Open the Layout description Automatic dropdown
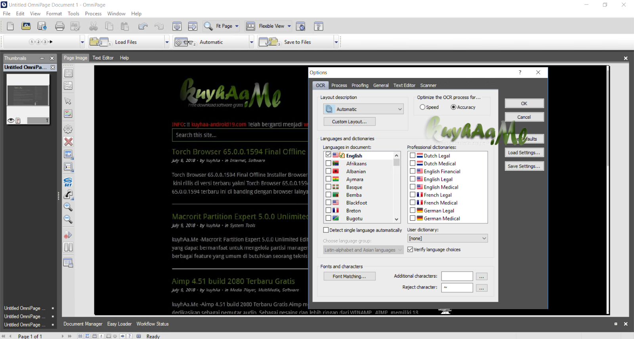 363,109
